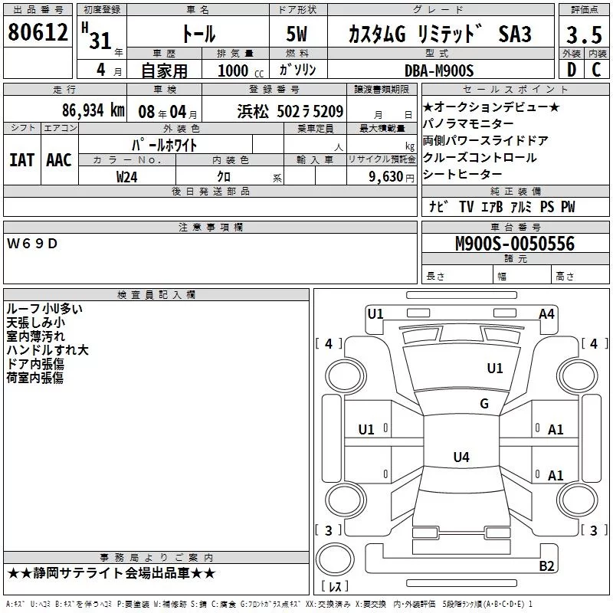Viewport: 613px width, 613px height.
Task: Select the inspector note ルーフ小U多い
Action: point(44,309)
